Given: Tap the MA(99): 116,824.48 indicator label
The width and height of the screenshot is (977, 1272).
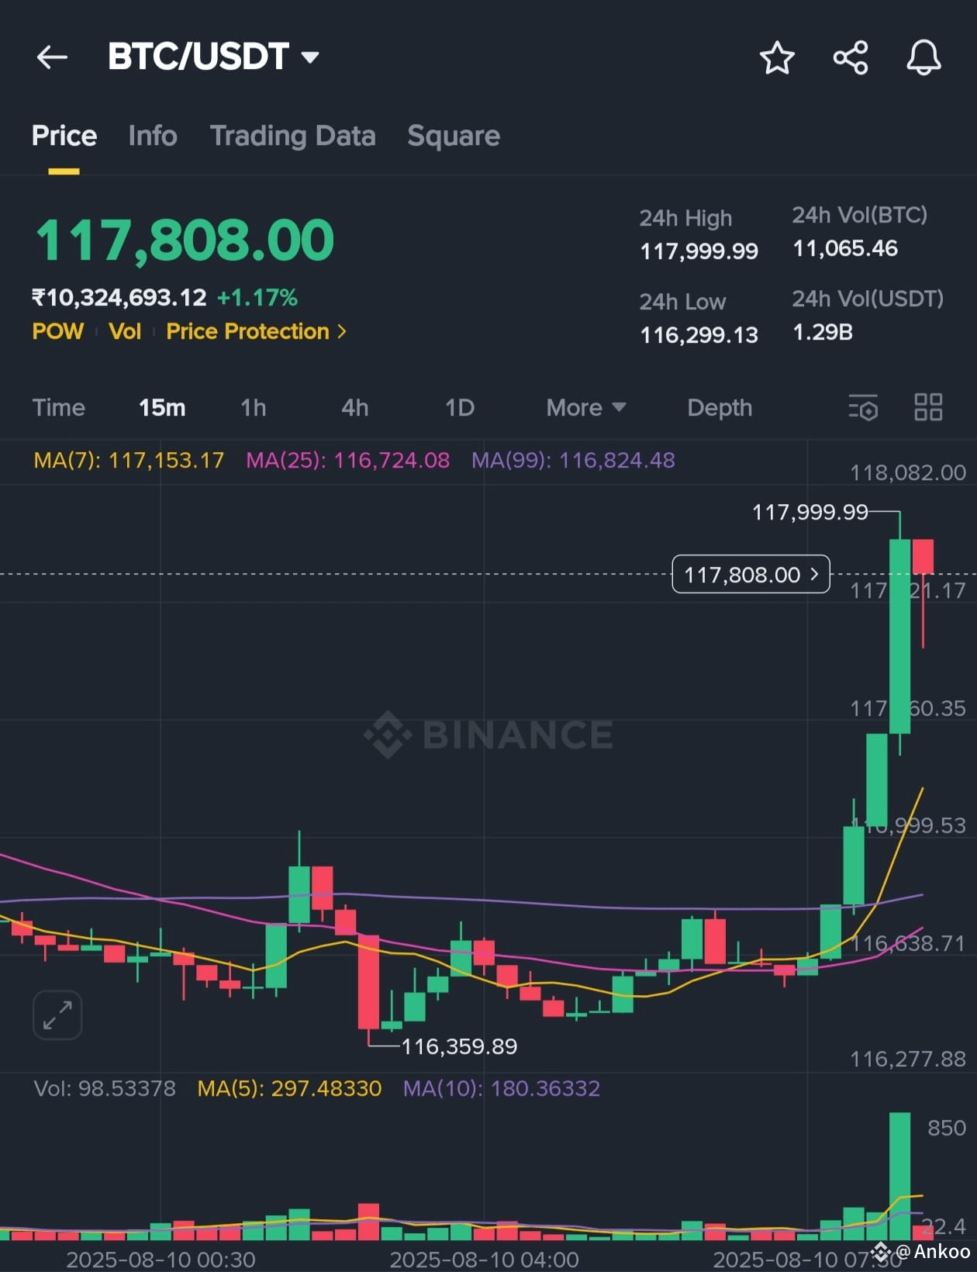Looking at the screenshot, I should [x=574, y=461].
